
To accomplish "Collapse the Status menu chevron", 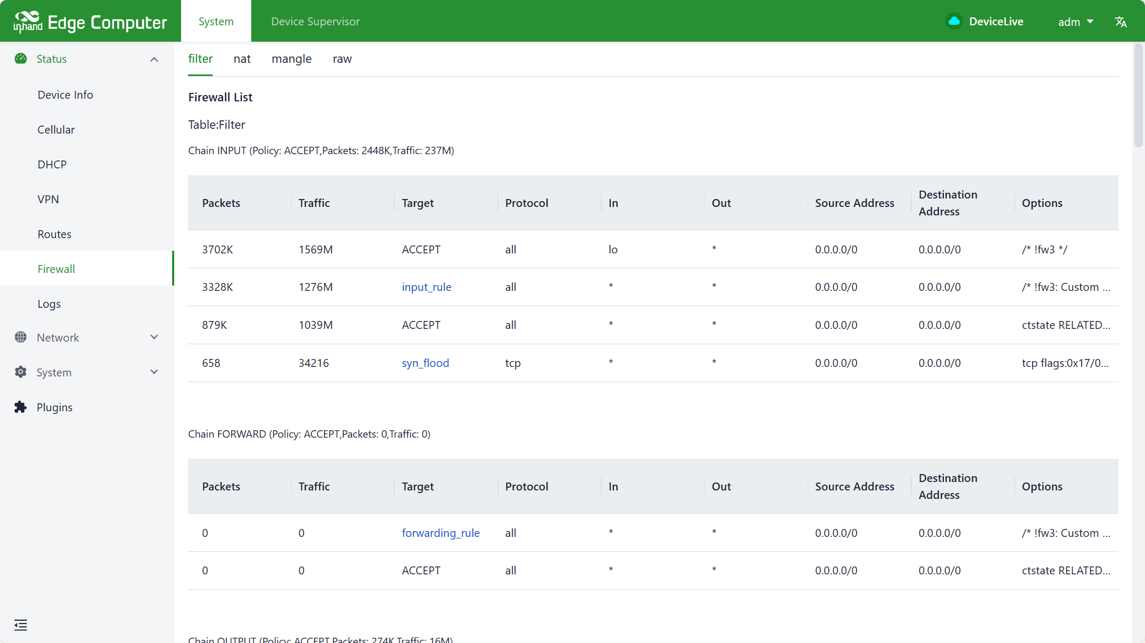I will [x=154, y=59].
